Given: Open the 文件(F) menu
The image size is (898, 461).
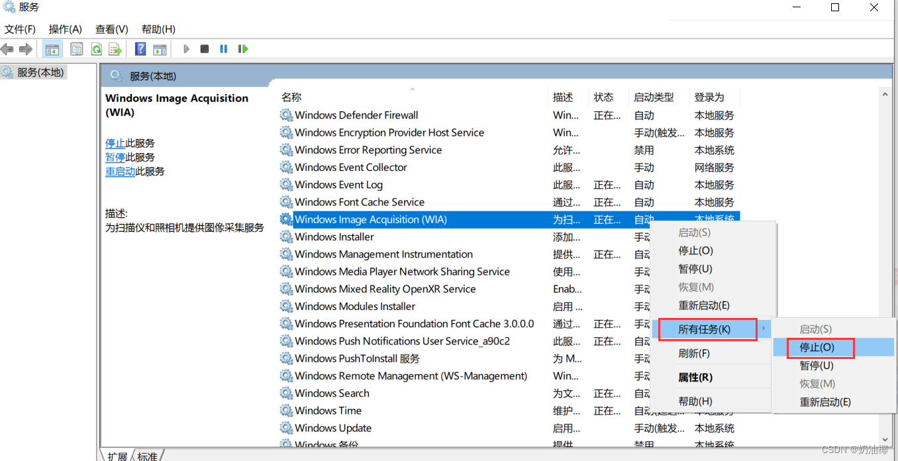Looking at the screenshot, I should point(20,29).
